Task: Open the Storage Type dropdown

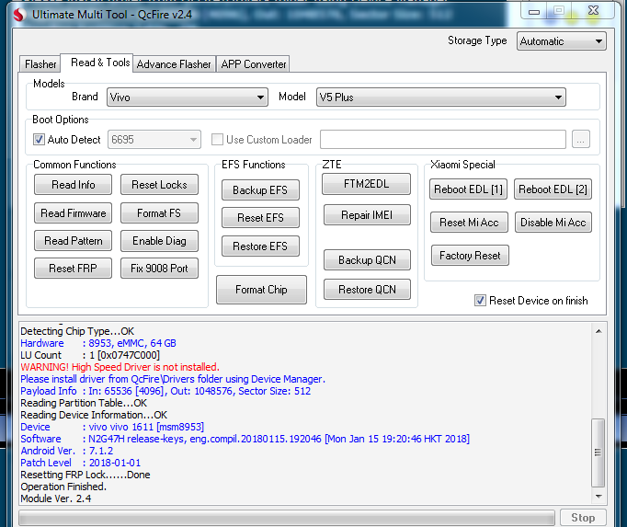Action: (x=561, y=41)
